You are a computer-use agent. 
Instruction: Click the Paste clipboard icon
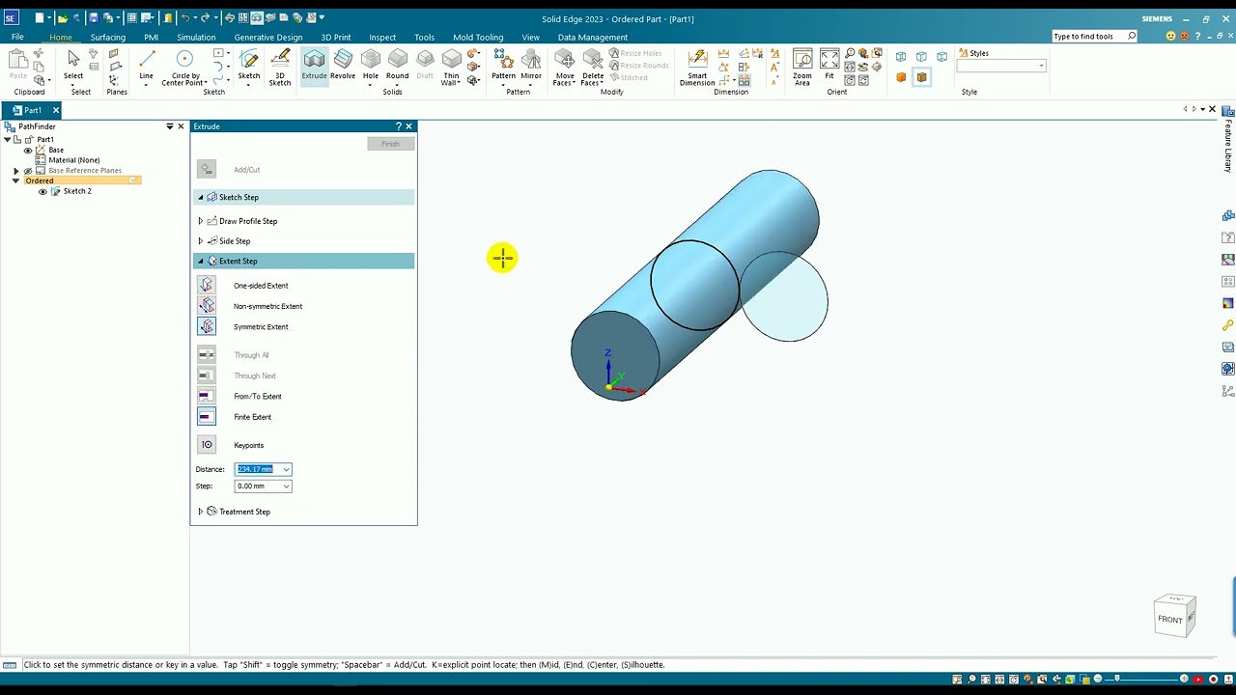[x=17, y=65]
